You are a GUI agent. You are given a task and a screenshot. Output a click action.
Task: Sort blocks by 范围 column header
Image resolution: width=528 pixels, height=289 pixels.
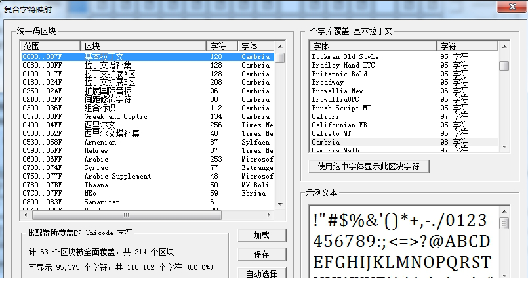coord(50,46)
